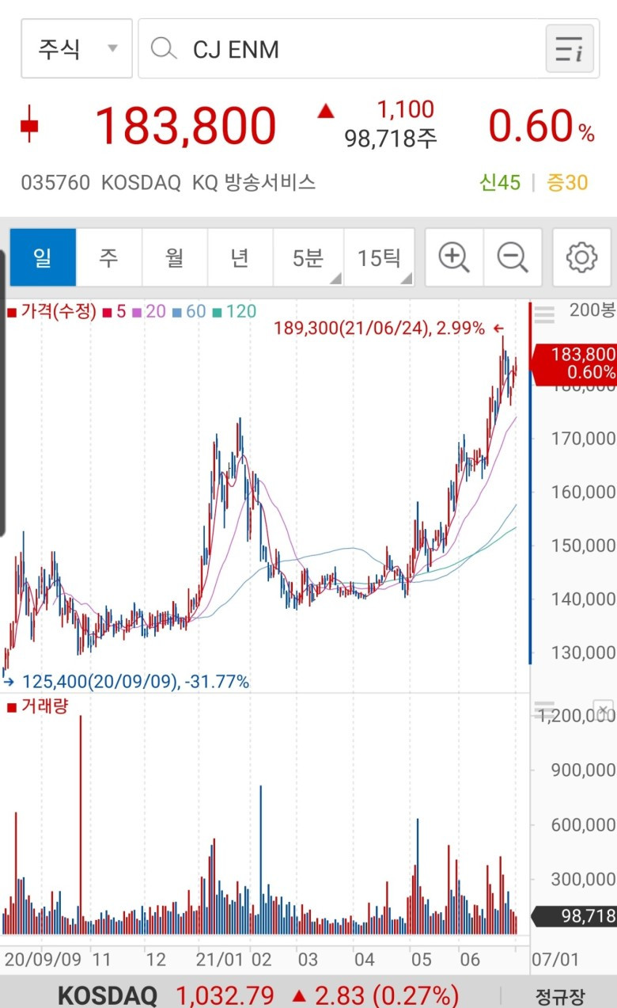This screenshot has height=1008, width=617.
Task: Open price chart panel handle menu icon
Action: click(x=544, y=315)
